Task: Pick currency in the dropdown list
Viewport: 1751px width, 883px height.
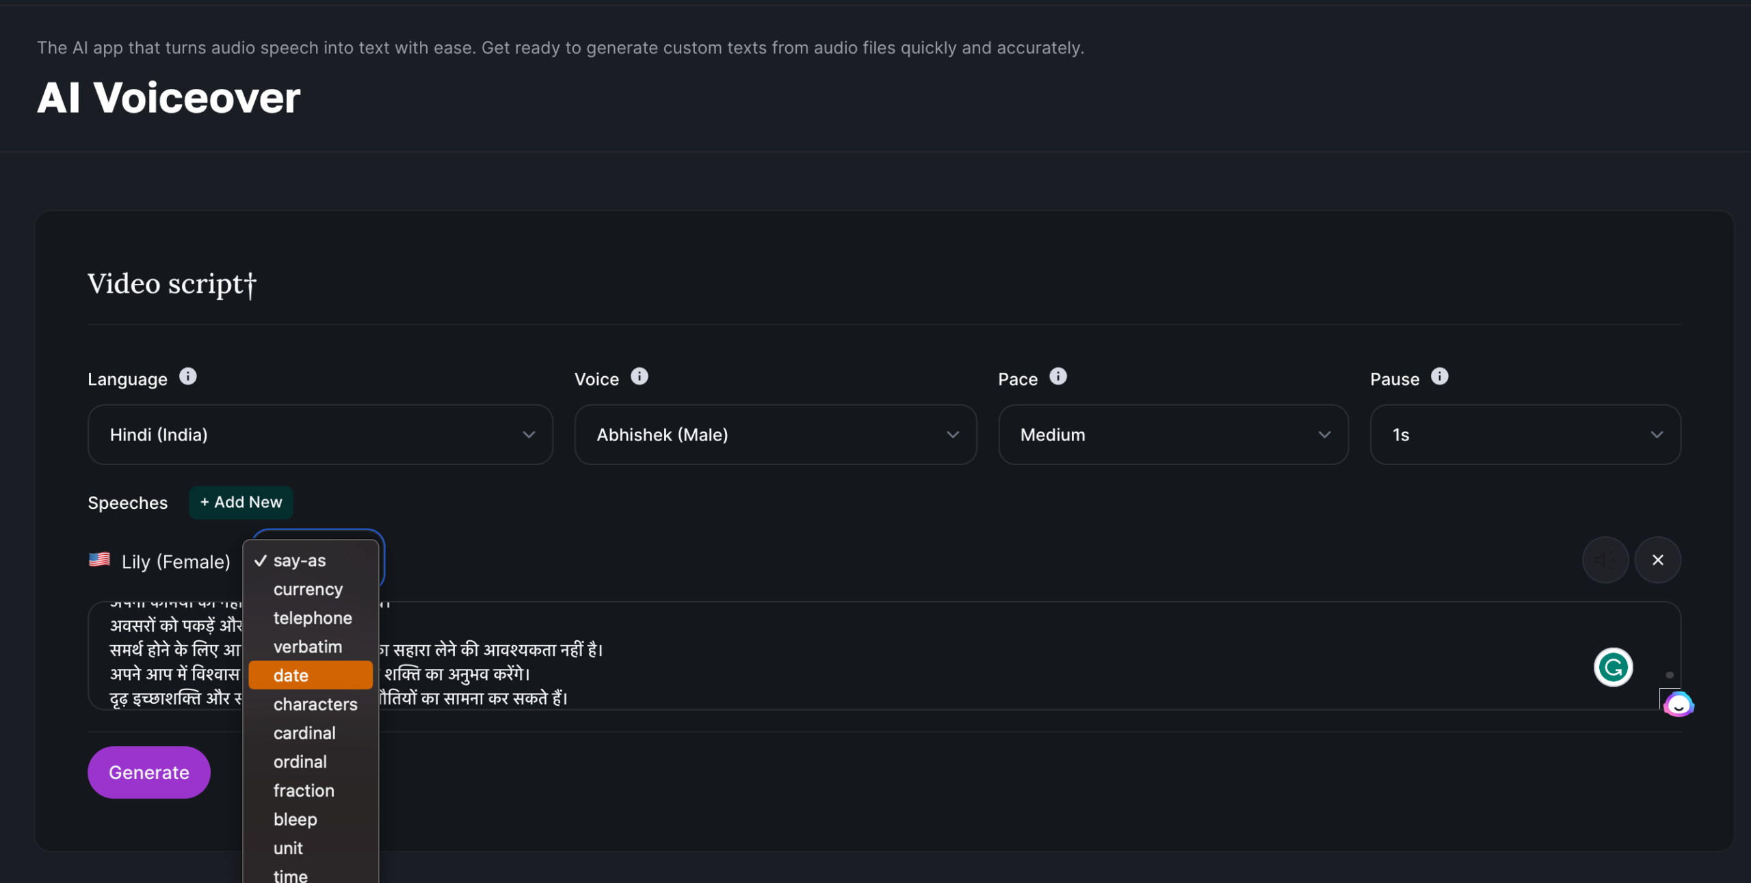Action: (x=308, y=590)
